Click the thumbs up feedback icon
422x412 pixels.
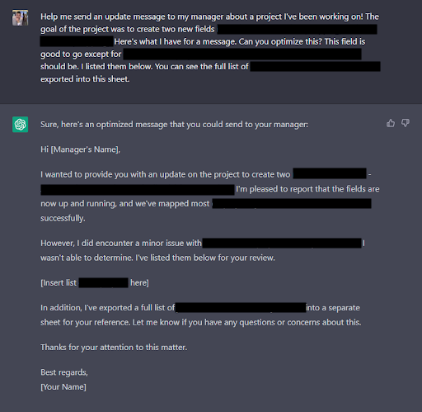pos(391,123)
